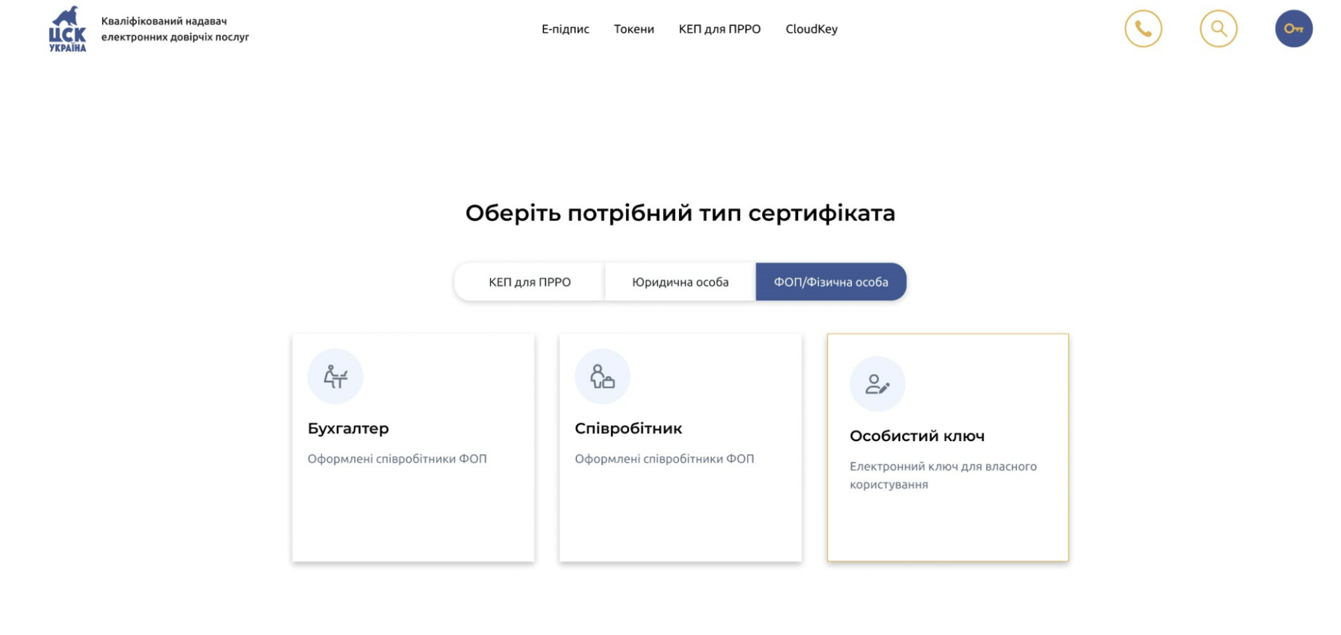Click the Співробітник person with briefcase icon
Screen dimensions: 1341x635
pos(602,376)
